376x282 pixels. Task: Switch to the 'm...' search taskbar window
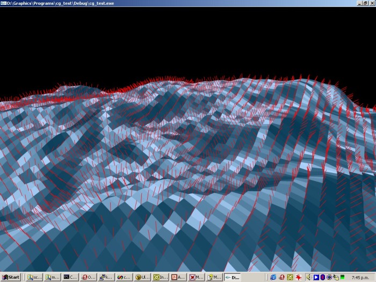click(52, 277)
